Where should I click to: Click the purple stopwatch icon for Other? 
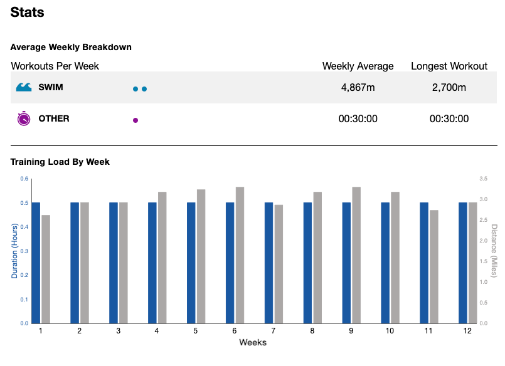pos(24,118)
